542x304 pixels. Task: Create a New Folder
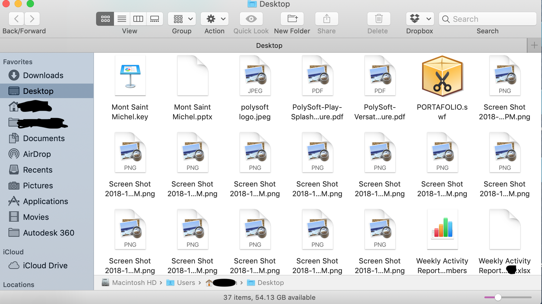coord(292,19)
